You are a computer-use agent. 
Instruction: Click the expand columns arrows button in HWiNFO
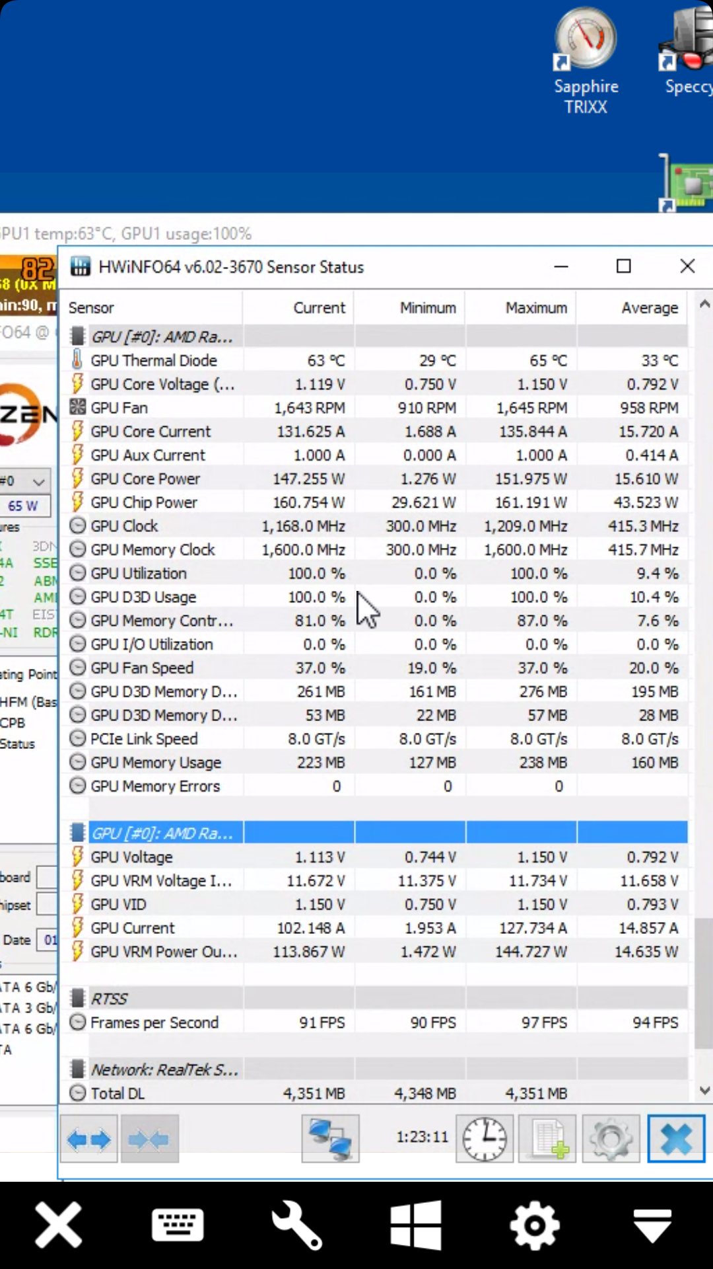tap(89, 1139)
